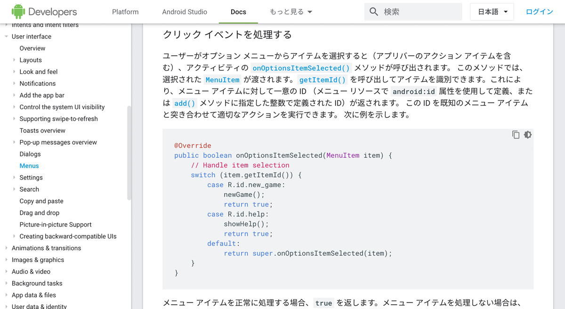Click the MenuItem code link in paragraph
This screenshot has width=565, height=309.
tap(223, 80)
